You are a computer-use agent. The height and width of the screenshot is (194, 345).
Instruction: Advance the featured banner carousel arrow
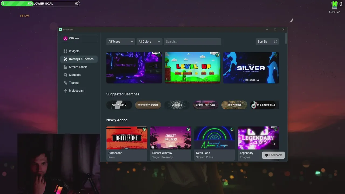point(274,68)
